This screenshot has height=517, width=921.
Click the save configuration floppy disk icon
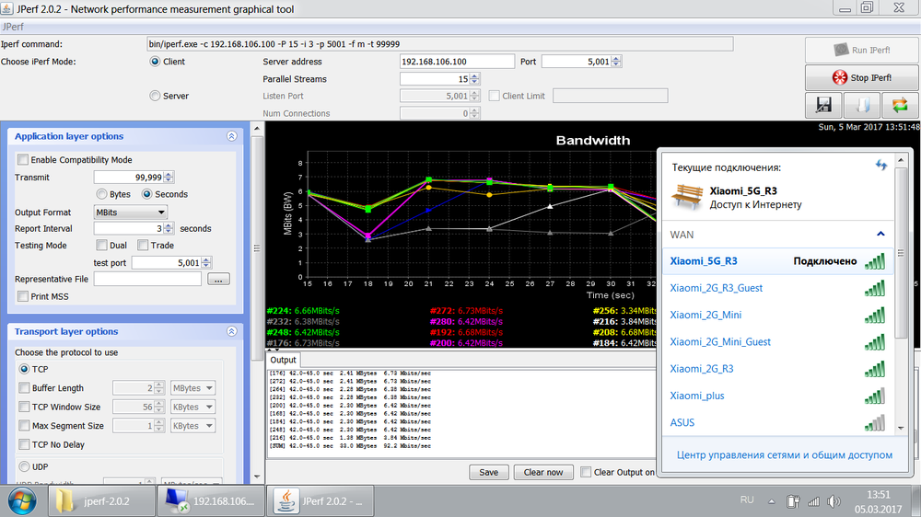coord(823,106)
